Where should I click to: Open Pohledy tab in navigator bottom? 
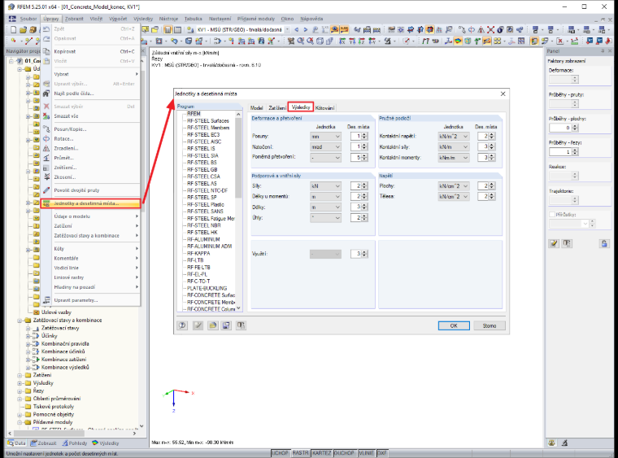pyautogui.click(x=74, y=443)
